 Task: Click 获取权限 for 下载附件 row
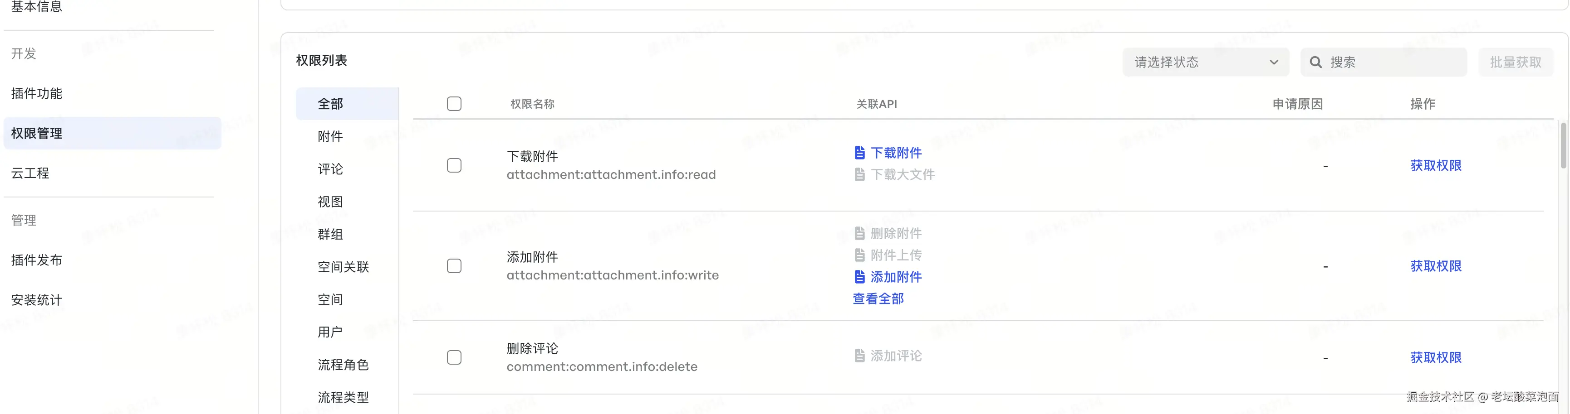point(1435,166)
